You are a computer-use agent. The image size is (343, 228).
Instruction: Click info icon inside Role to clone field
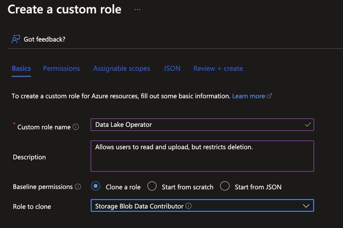[x=188, y=206]
